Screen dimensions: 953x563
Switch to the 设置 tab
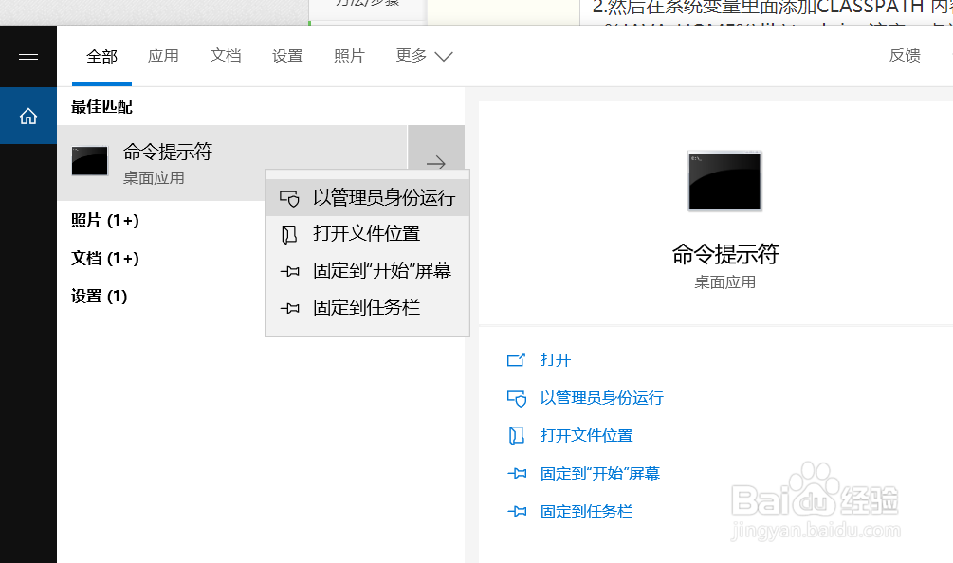287,56
